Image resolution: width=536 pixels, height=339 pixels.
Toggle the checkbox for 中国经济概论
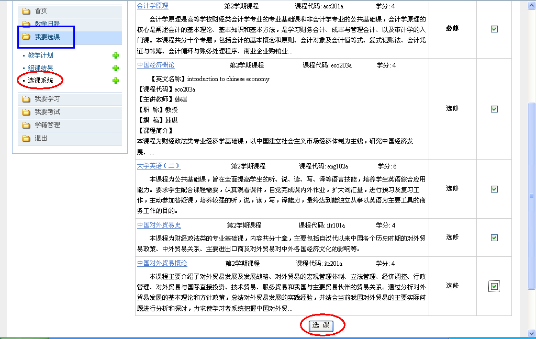point(494,108)
